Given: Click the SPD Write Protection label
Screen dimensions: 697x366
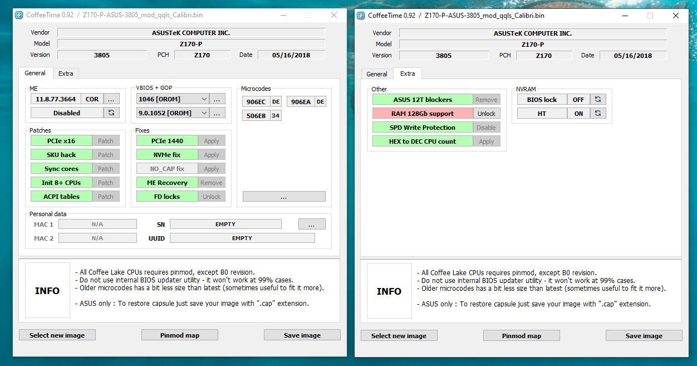Looking at the screenshot, I should [x=423, y=128].
